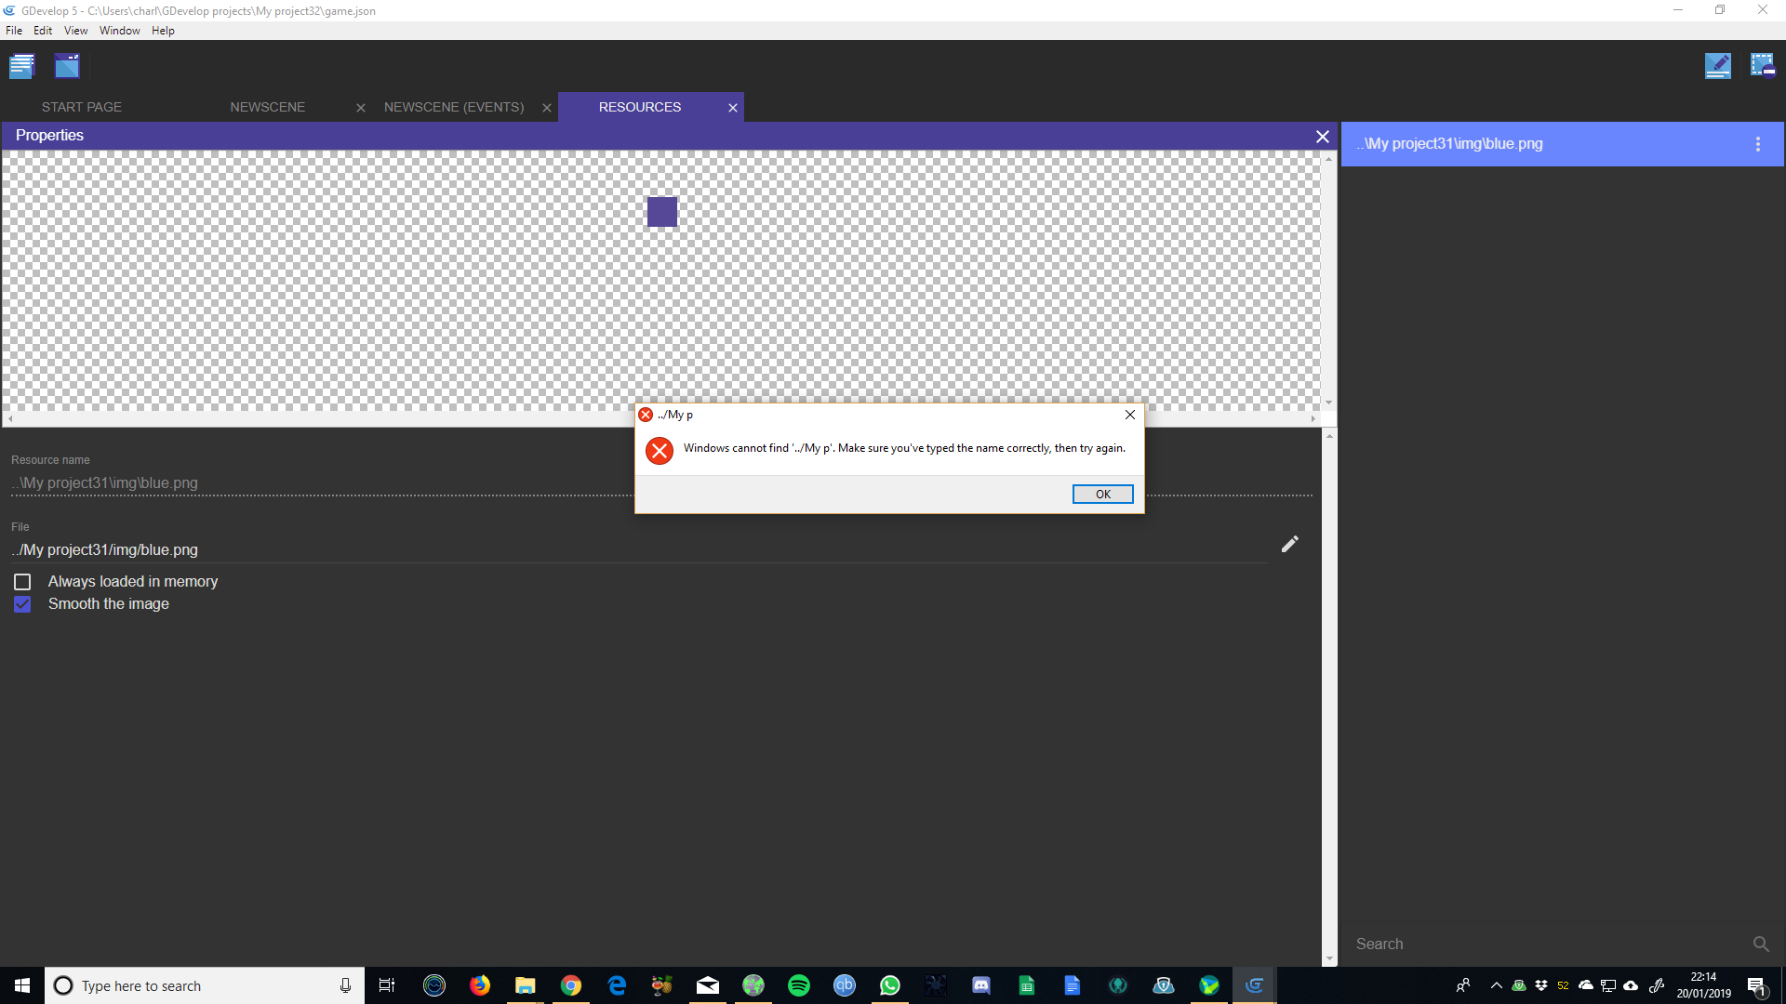Open the Window menu
Image resolution: width=1786 pixels, height=1004 pixels.
tap(119, 31)
